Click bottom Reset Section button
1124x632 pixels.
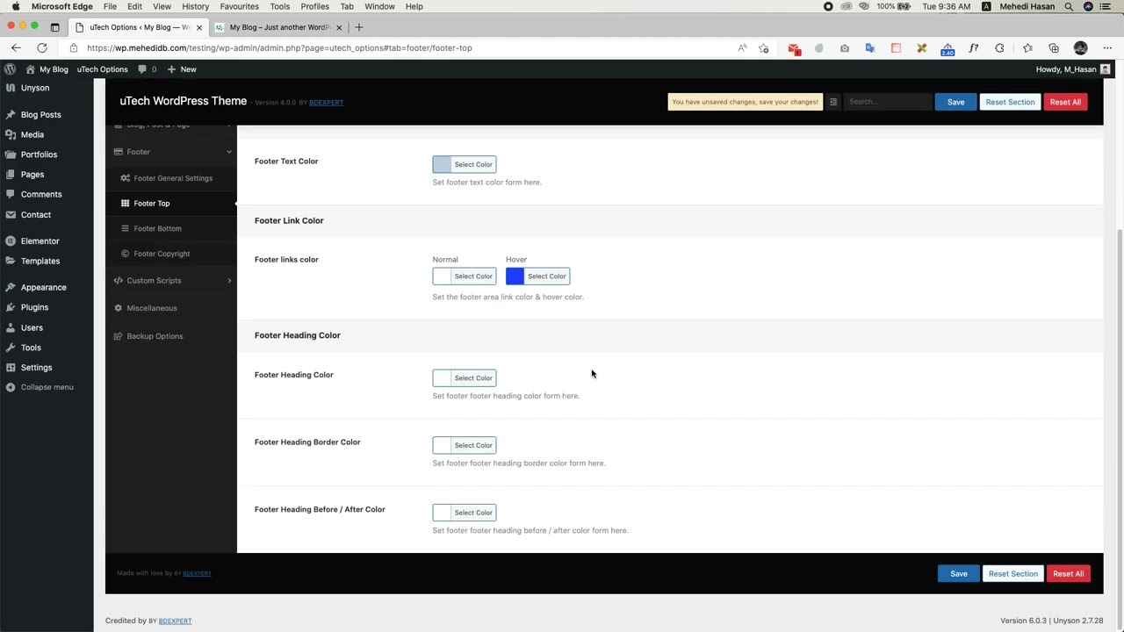pos(1012,574)
